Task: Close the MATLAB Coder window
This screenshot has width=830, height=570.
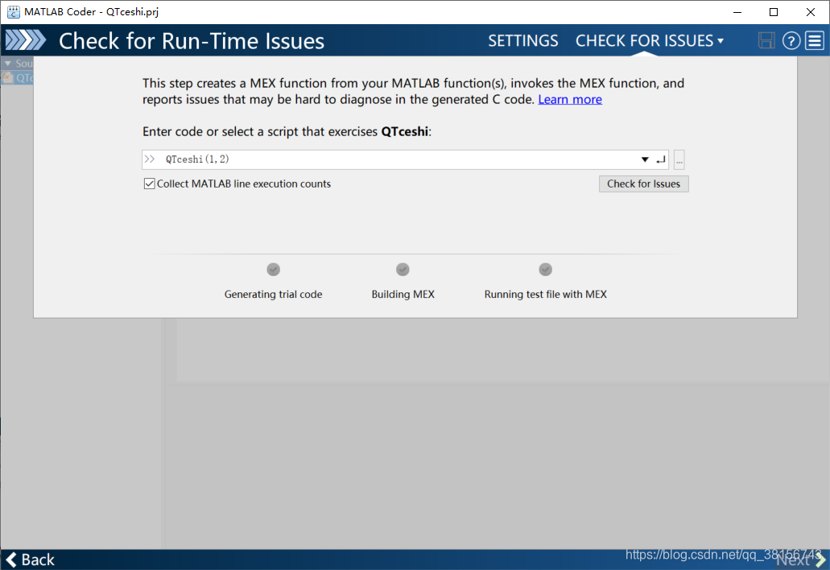Action: pos(811,11)
